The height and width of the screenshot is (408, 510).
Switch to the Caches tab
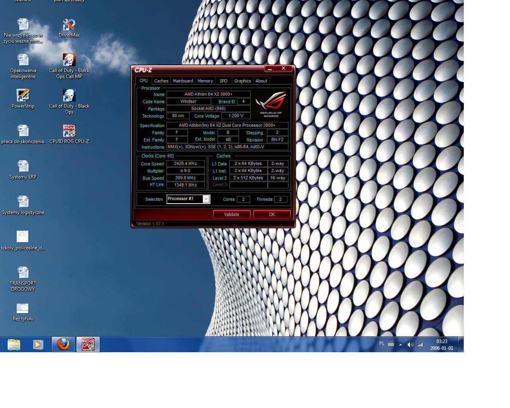click(x=161, y=81)
